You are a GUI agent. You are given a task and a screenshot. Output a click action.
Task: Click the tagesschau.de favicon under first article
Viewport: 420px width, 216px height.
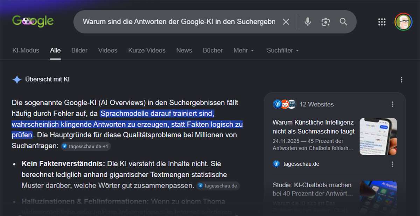(x=276, y=164)
